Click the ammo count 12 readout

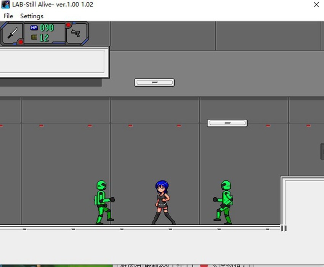point(44,37)
